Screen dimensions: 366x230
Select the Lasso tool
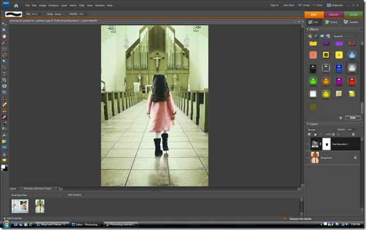coord(4,55)
